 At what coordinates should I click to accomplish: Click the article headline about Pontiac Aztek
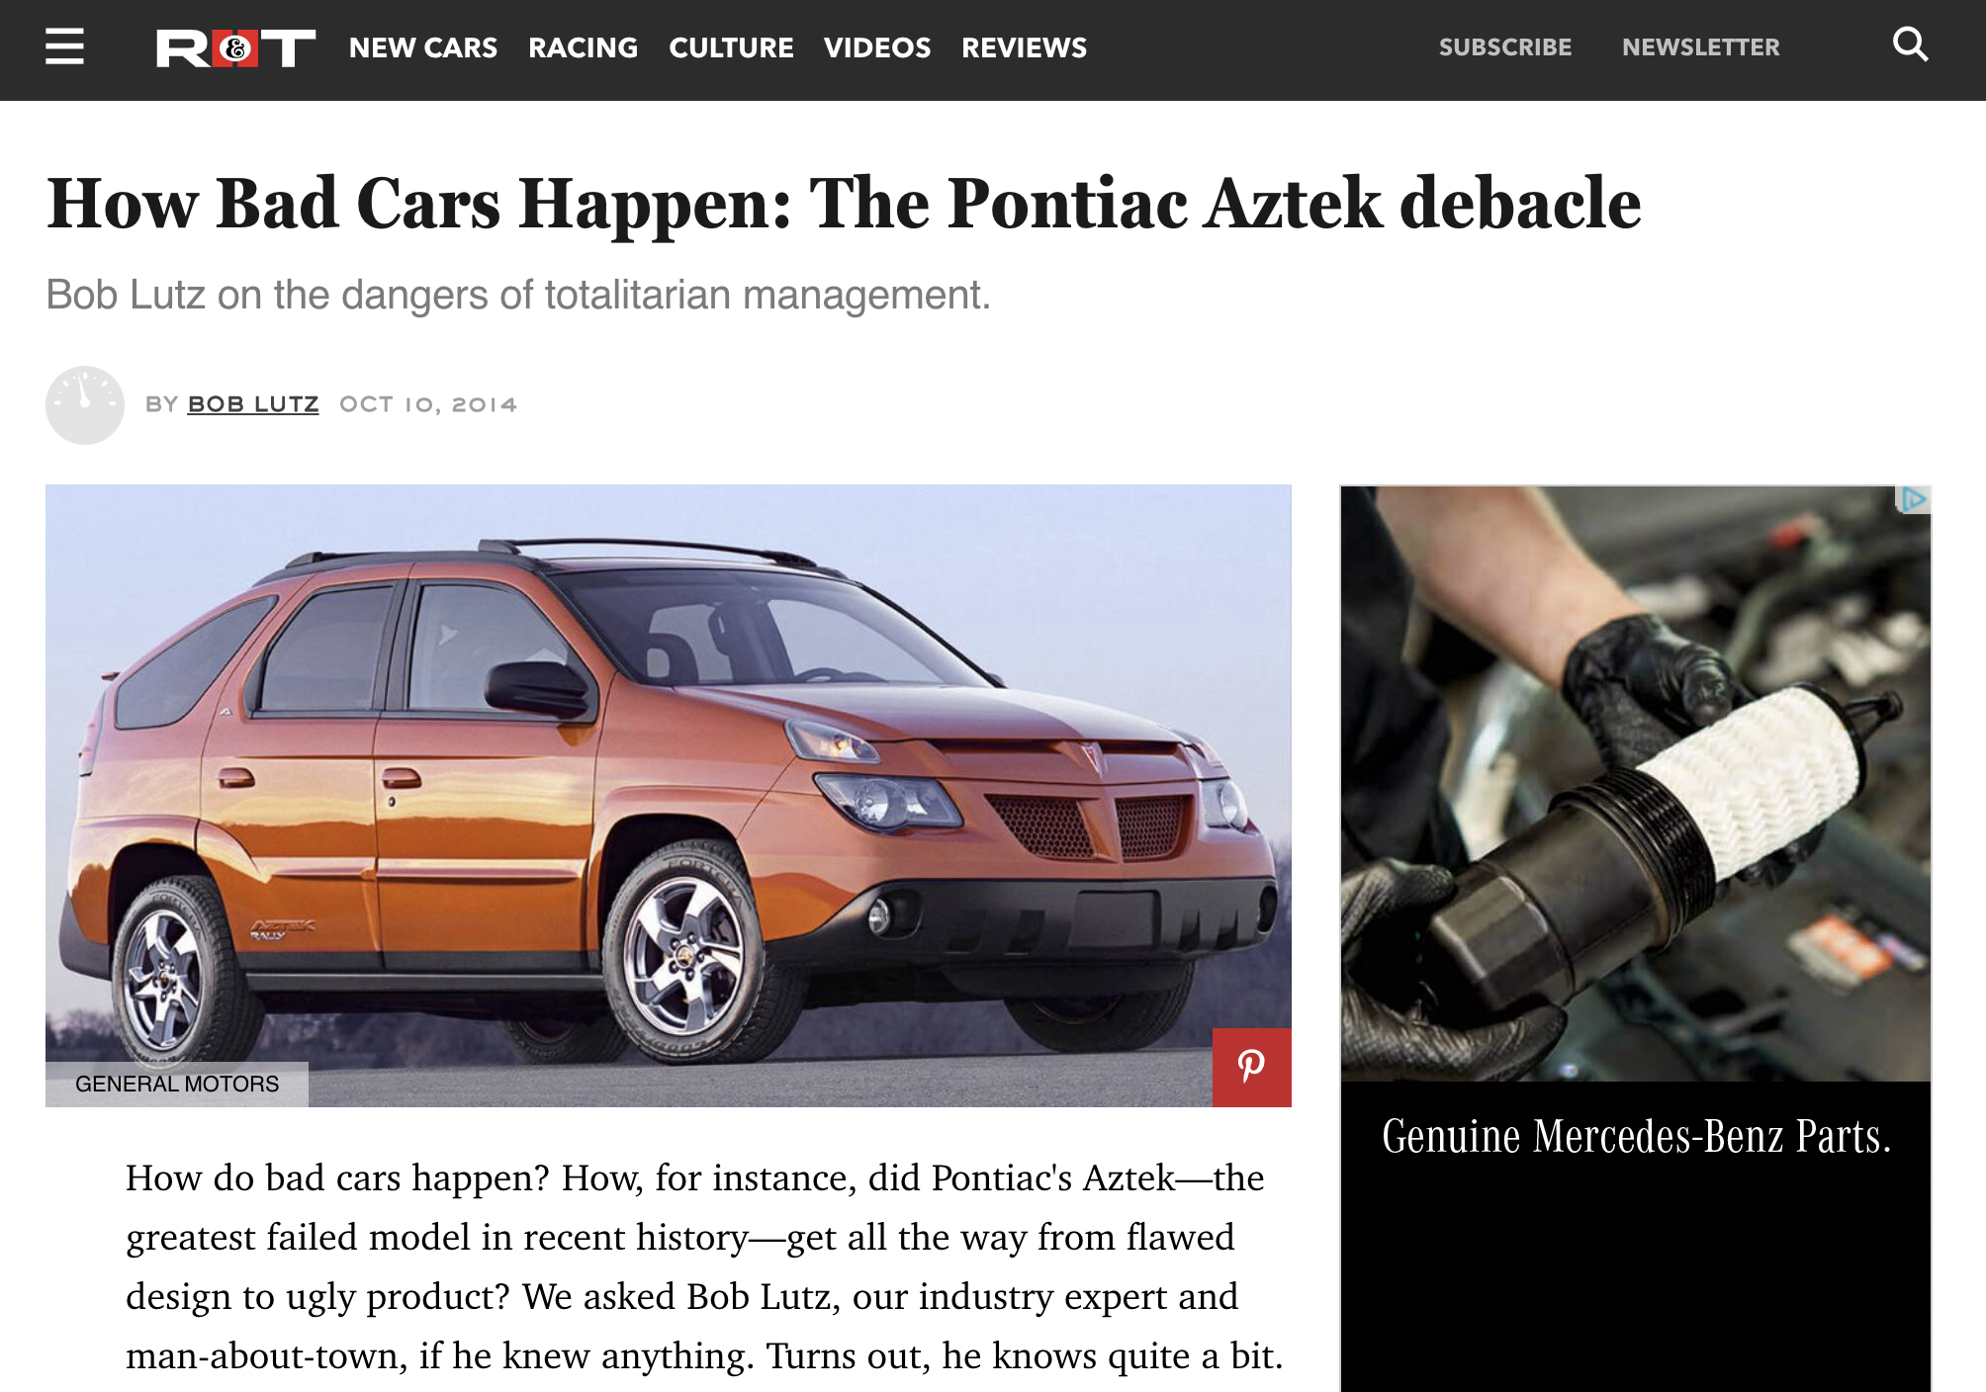pos(844,204)
